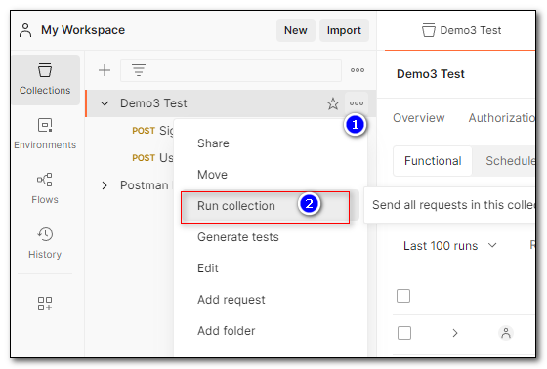The width and height of the screenshot is (547, 369).
Task: Open the first POST request under Demo3 Test
Action: [x=152, y=131]
